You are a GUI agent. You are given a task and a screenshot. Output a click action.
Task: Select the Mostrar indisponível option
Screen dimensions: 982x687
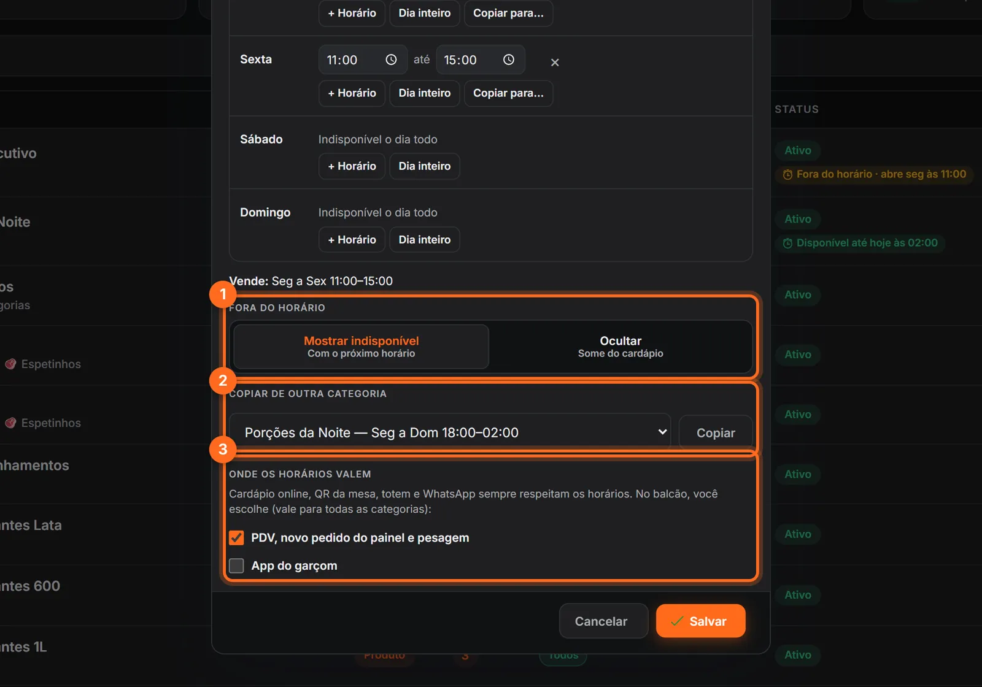pos(361,347)
